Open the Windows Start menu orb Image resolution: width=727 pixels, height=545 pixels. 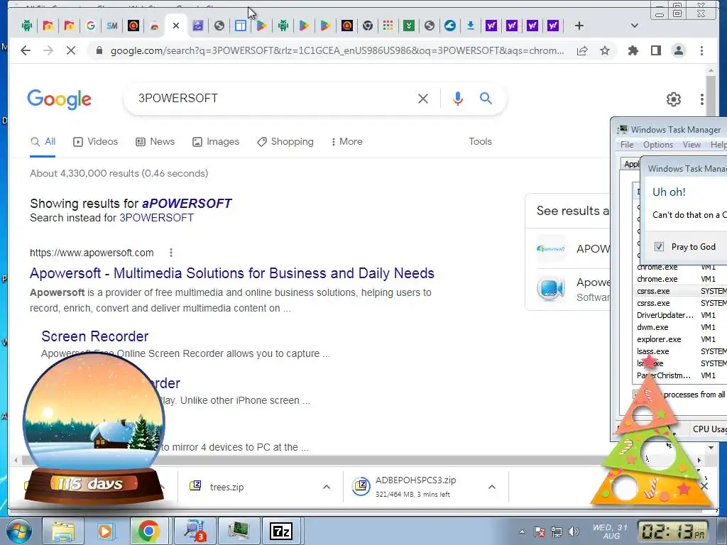18,531
